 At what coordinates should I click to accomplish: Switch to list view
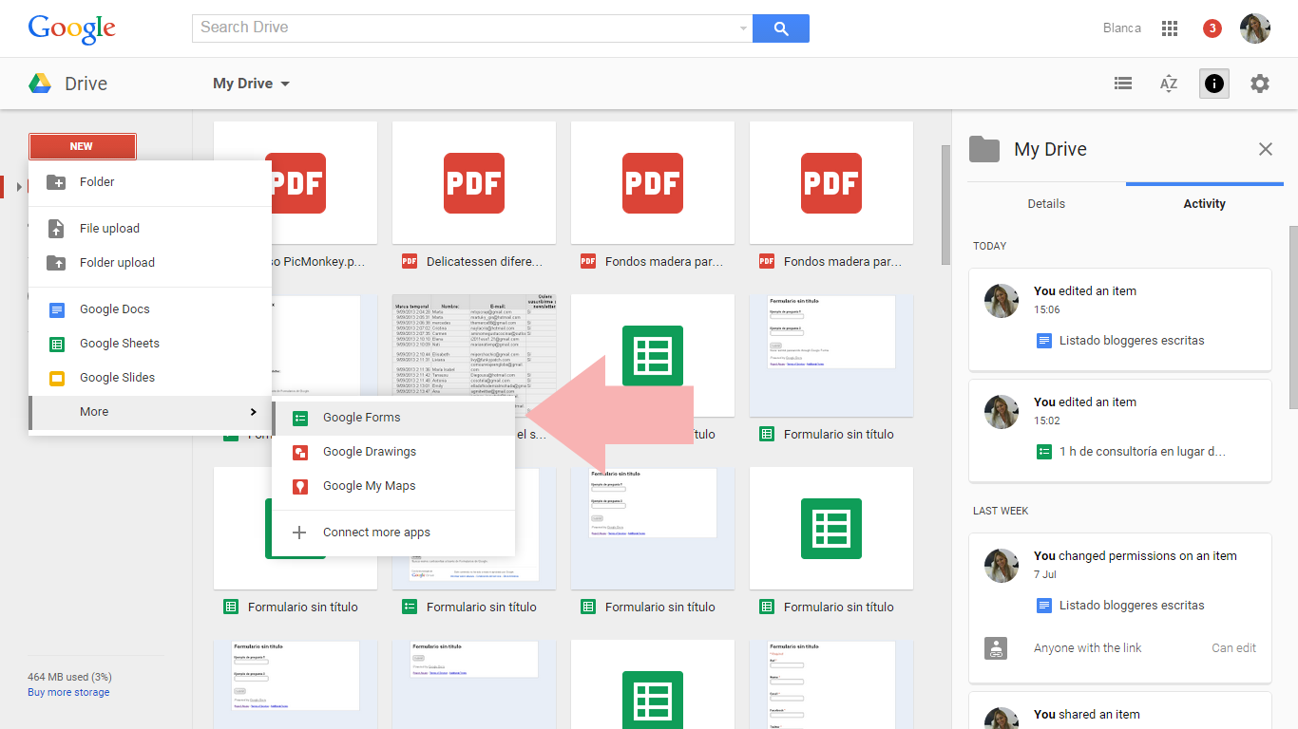(1123, 84)
